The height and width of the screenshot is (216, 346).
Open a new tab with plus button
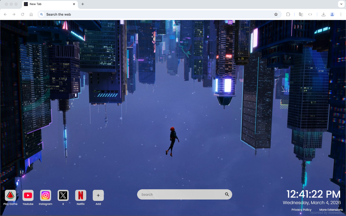[83, 4]
